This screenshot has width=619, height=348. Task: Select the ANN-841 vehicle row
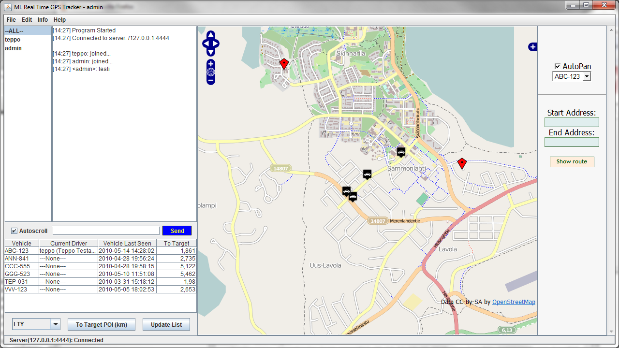[100, 259]
